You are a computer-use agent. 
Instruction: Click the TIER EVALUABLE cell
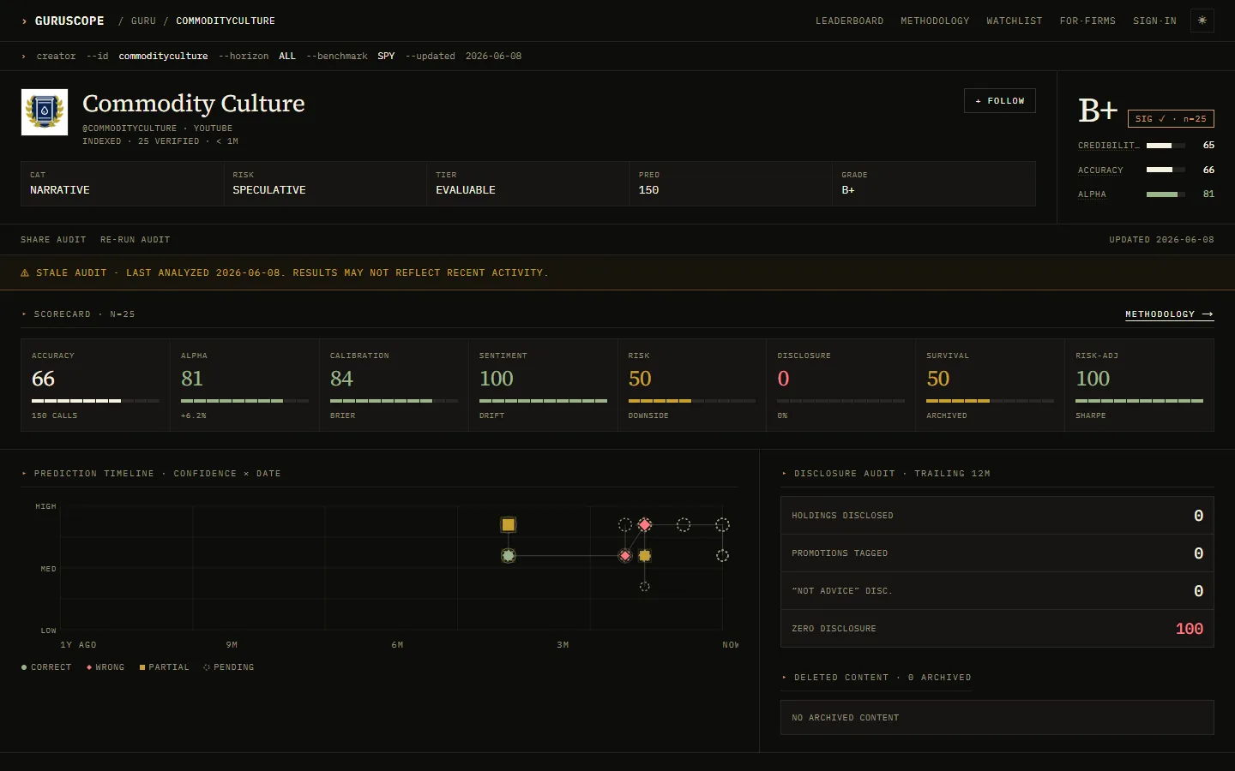pyautogui.click(x=528, y=183)
